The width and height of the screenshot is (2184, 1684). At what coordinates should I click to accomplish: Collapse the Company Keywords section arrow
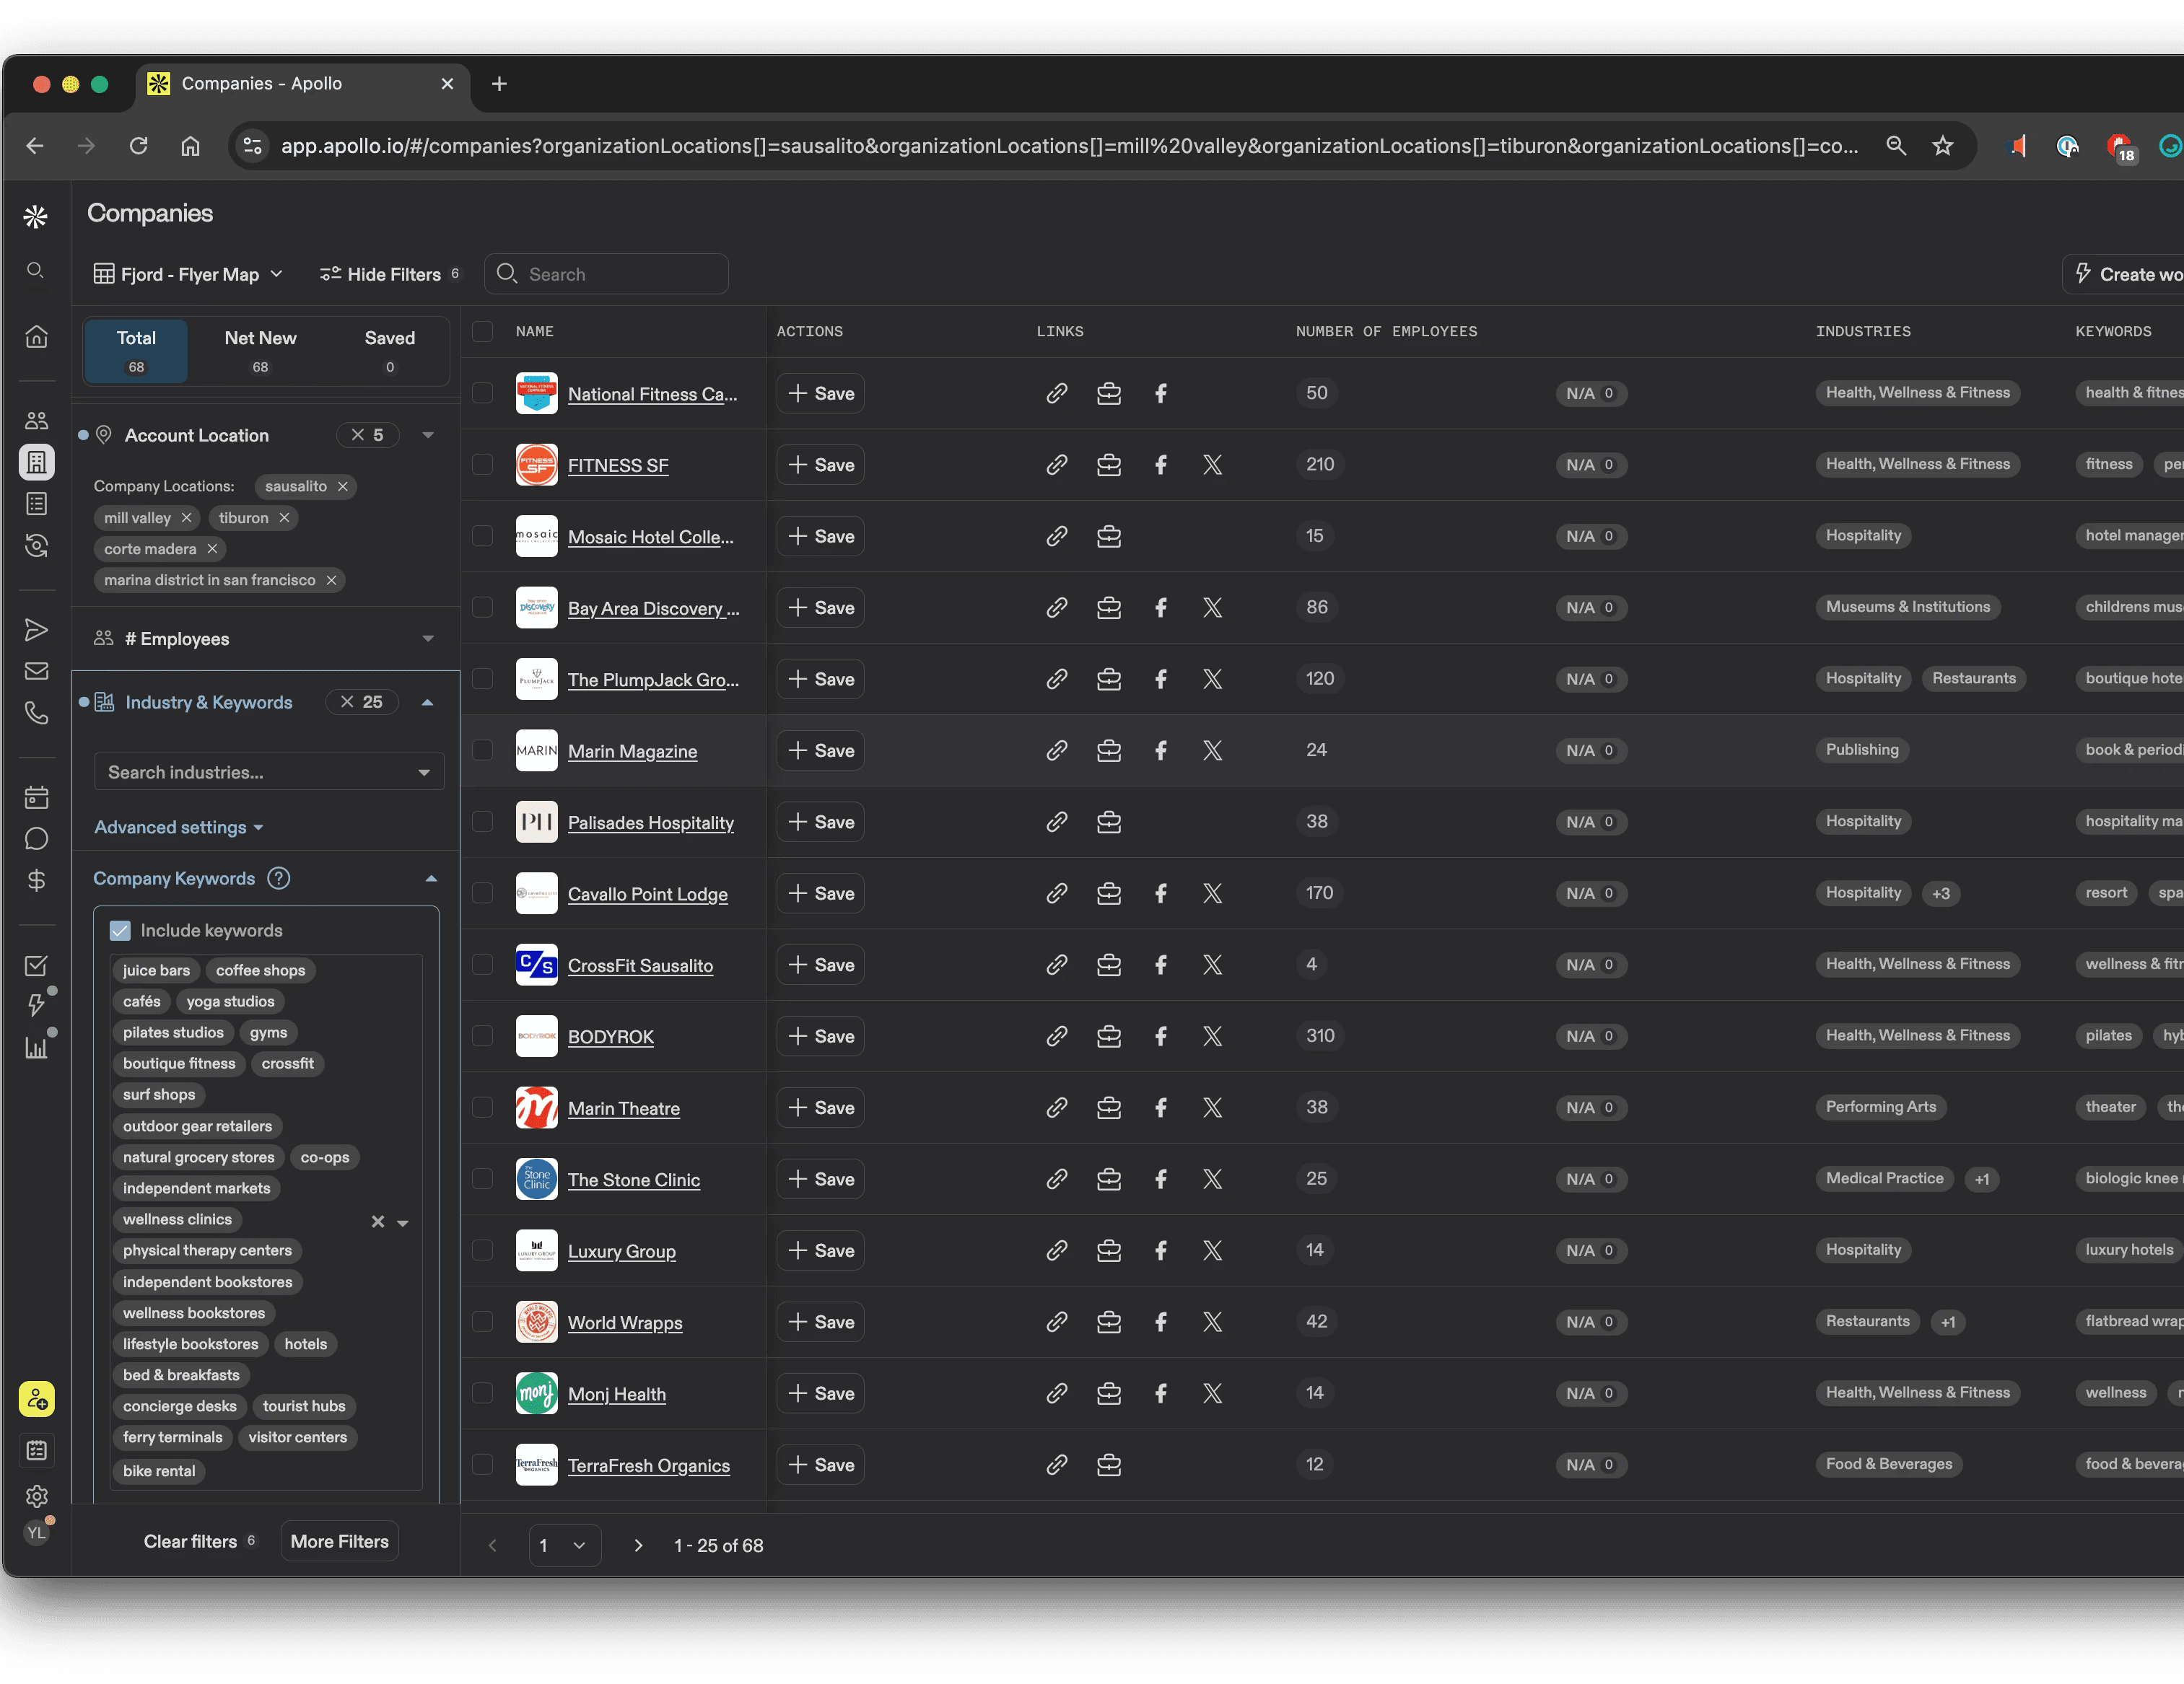pyautogui.click(x=431, y=879)
